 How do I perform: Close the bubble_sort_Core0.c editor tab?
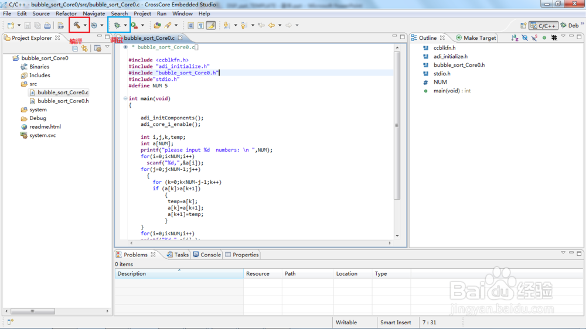pyautogui.click(x=180, y=37)
